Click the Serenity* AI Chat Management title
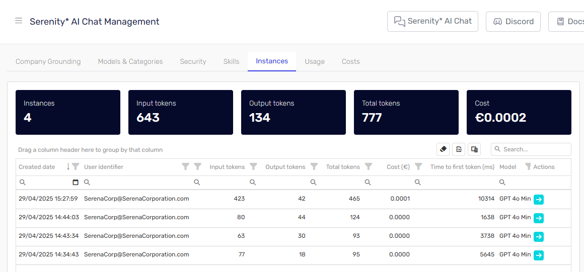This screenshot has width=584, height=272. (x=95, y=22)
